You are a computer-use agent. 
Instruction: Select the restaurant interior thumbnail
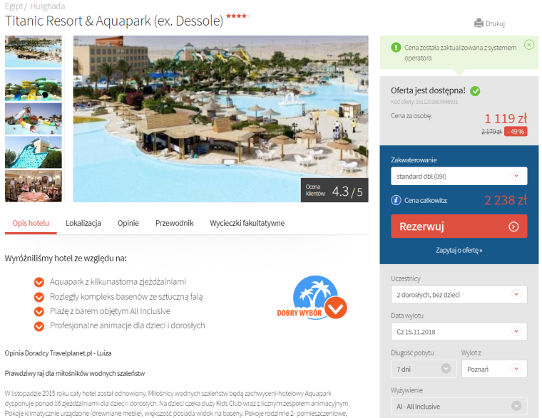[34, 186]
